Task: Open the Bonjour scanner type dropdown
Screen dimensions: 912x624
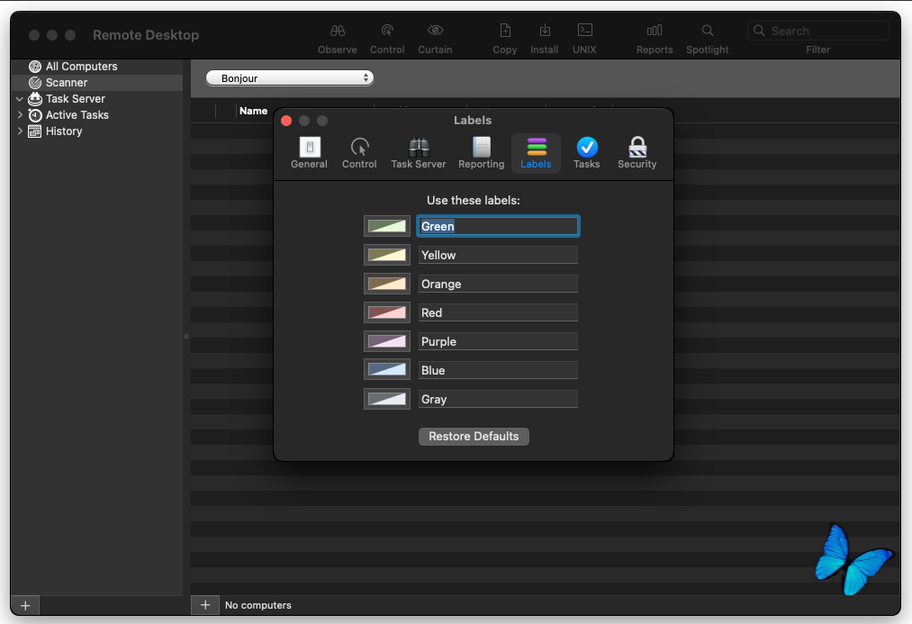Action: (290, 78)
